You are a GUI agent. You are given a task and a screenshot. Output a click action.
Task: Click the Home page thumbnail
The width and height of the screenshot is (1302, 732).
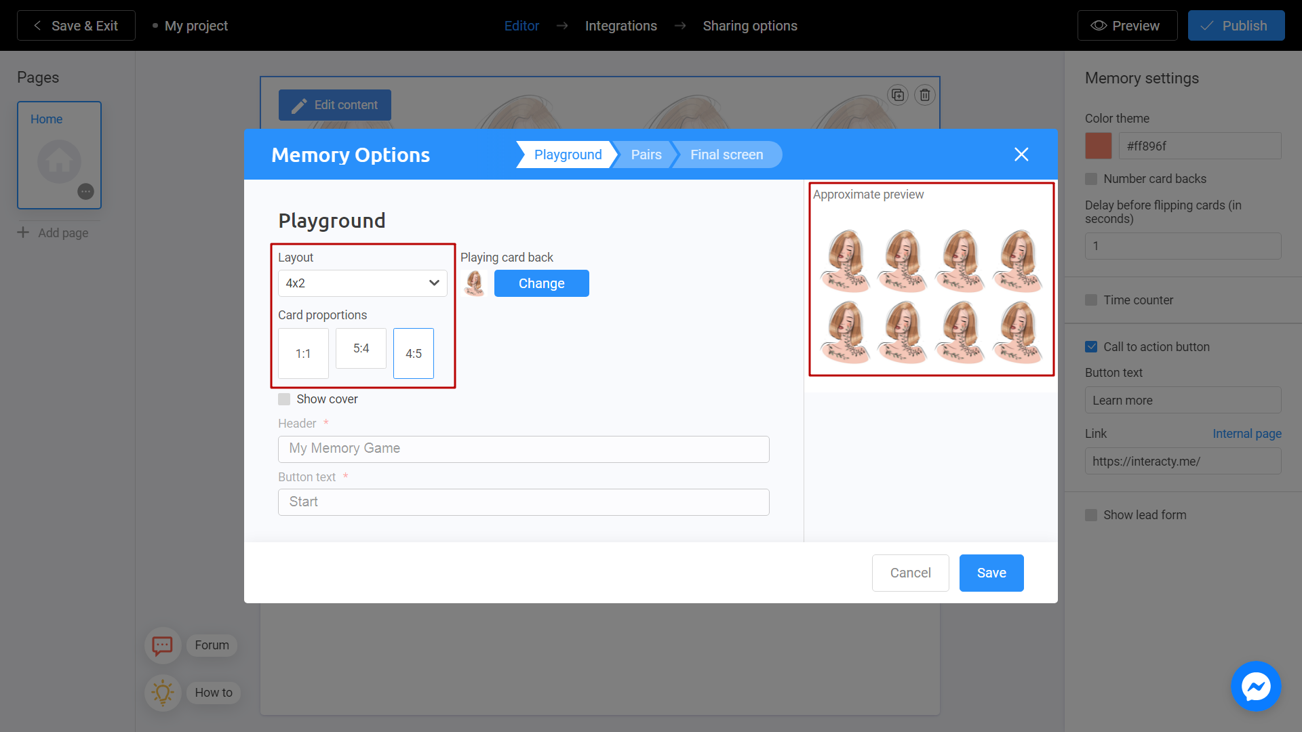[x=60, y=155]
